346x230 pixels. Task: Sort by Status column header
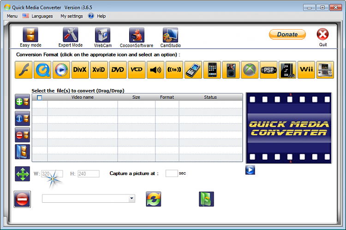point(210,97)
